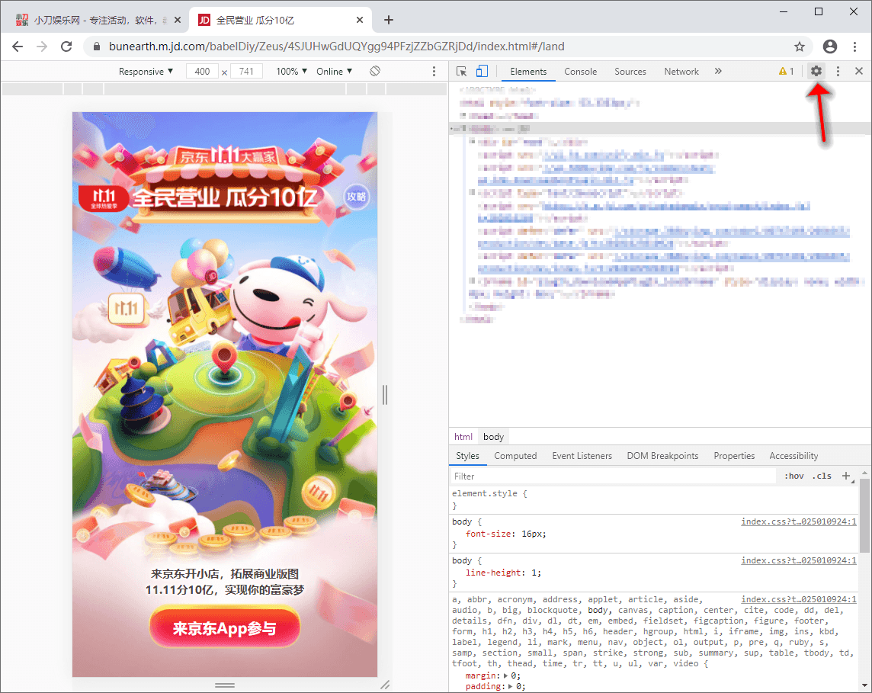The width and height of the screenshot is (872, 693).
Task: Bookmark the page via star icon
Action: coord(800,47)
